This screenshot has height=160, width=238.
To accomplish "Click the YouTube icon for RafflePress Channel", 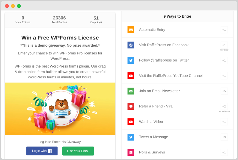I will coord(131,76).
